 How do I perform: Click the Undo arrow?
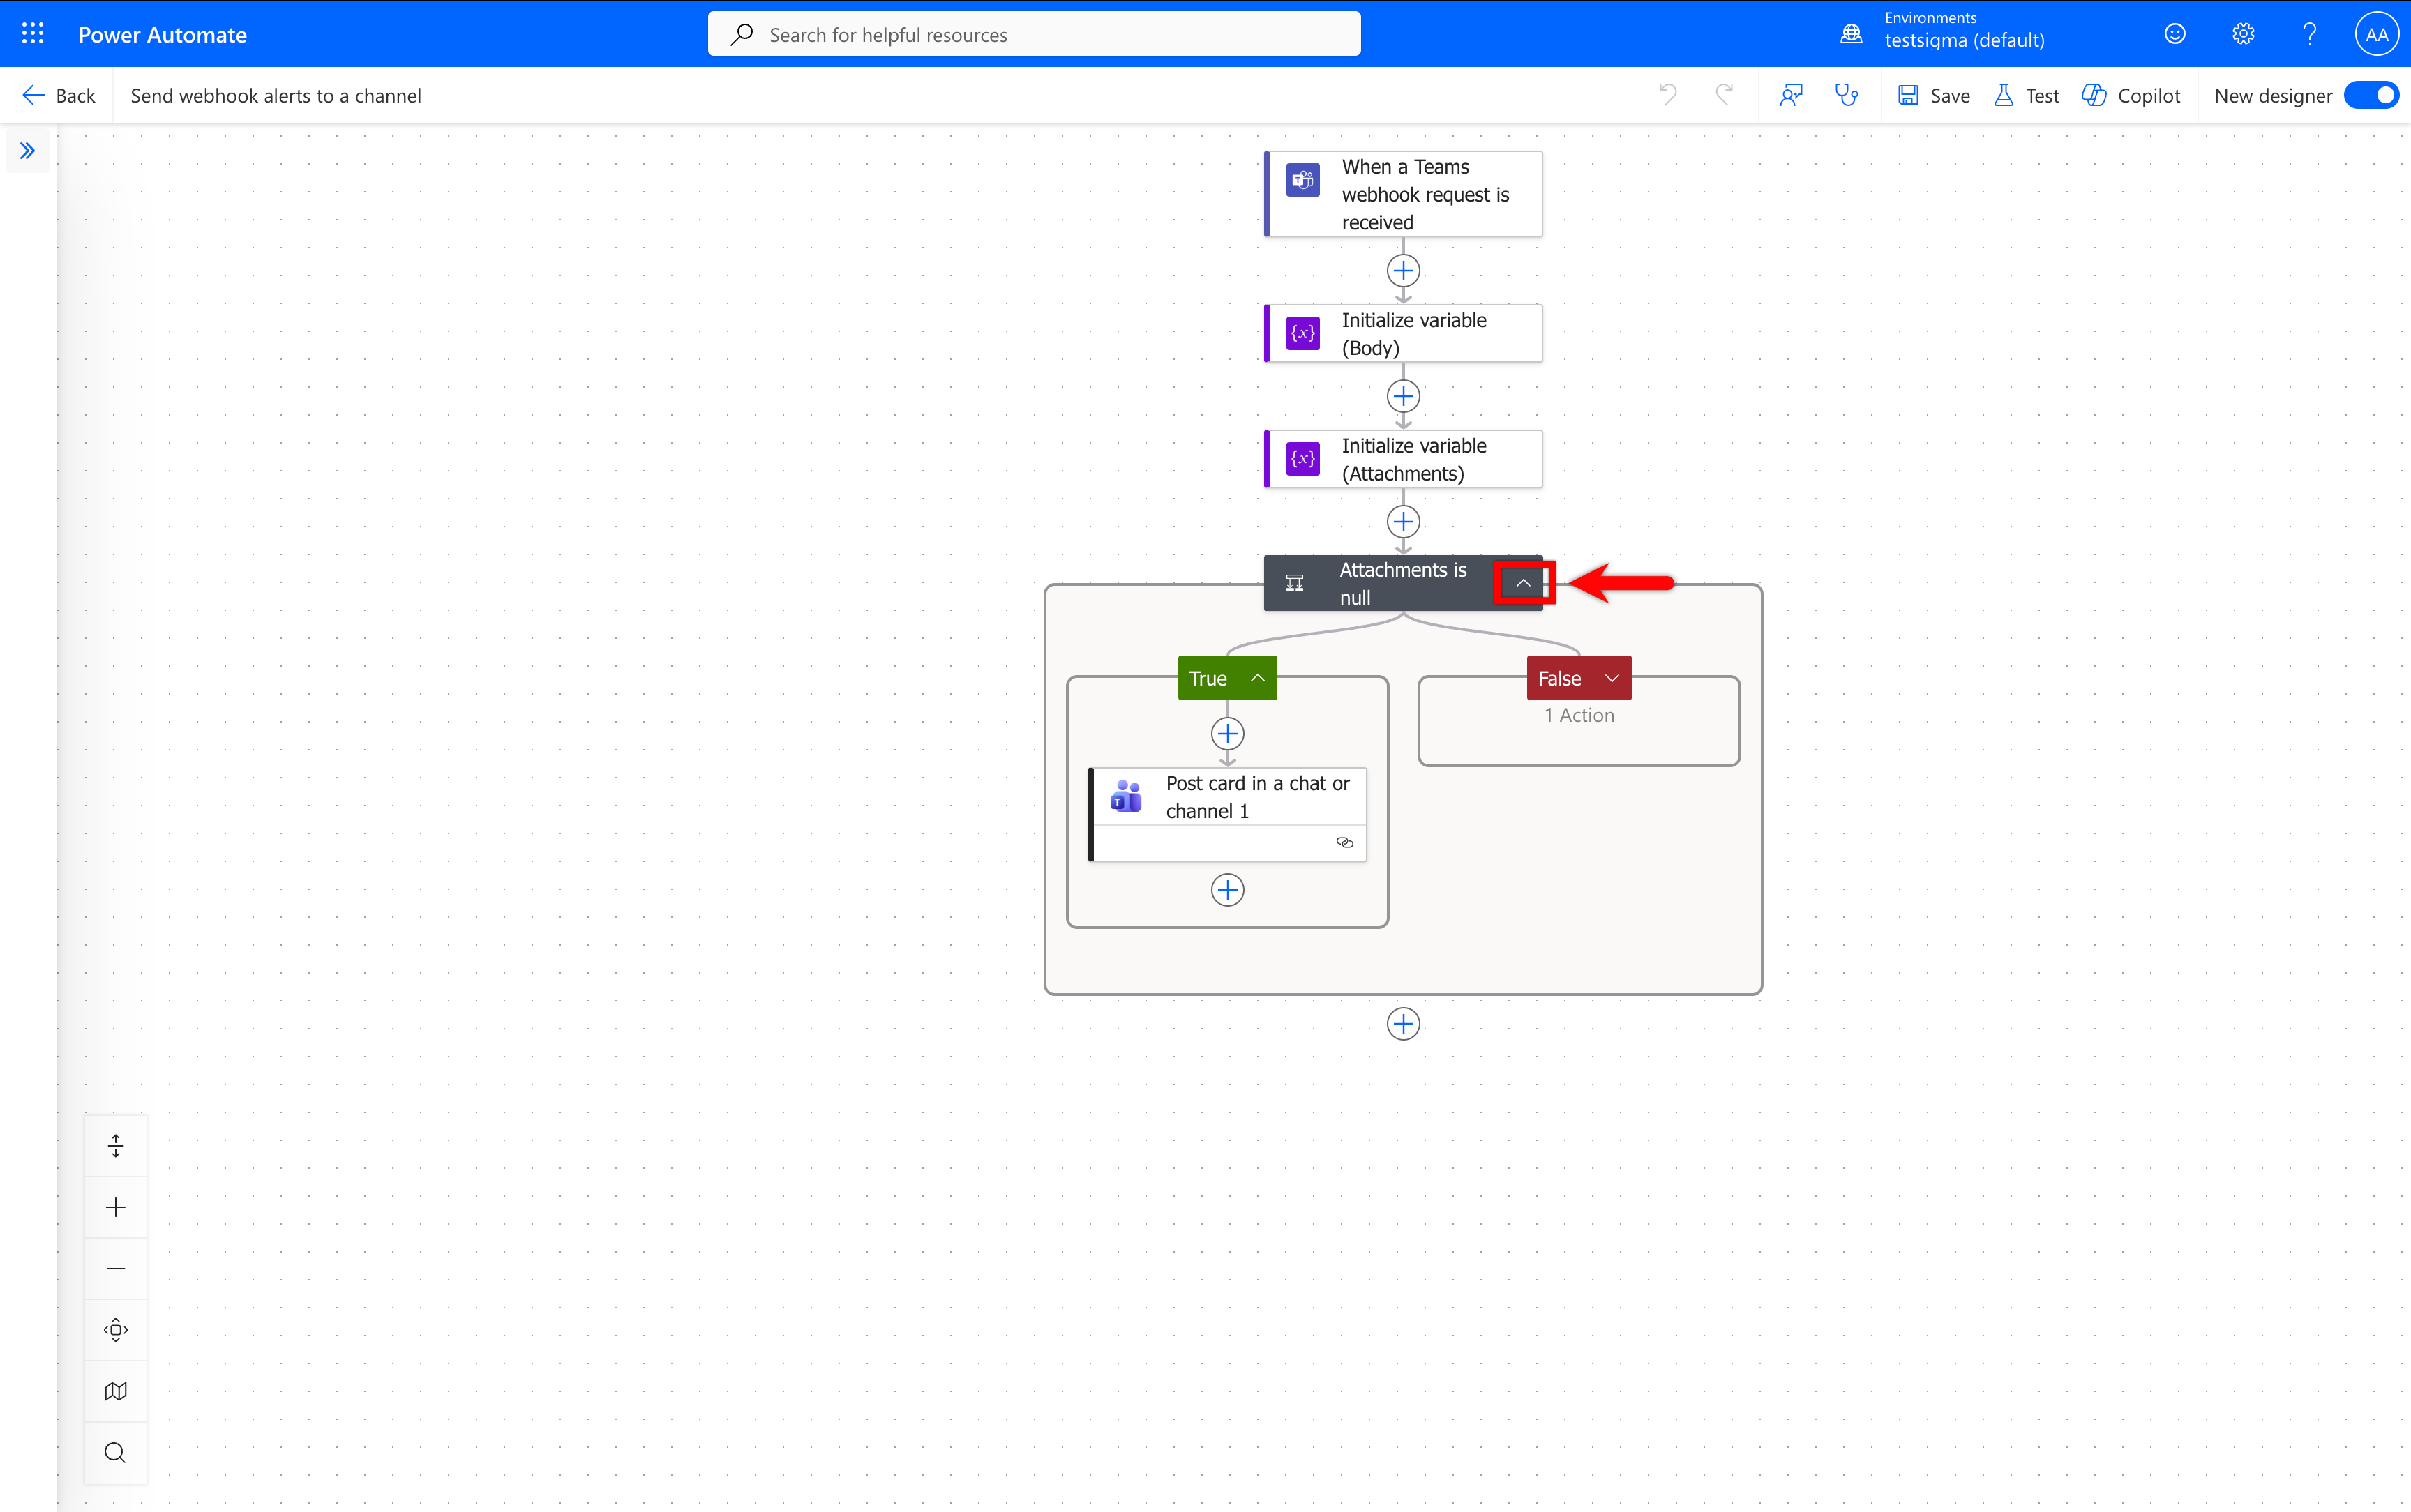1668,94
